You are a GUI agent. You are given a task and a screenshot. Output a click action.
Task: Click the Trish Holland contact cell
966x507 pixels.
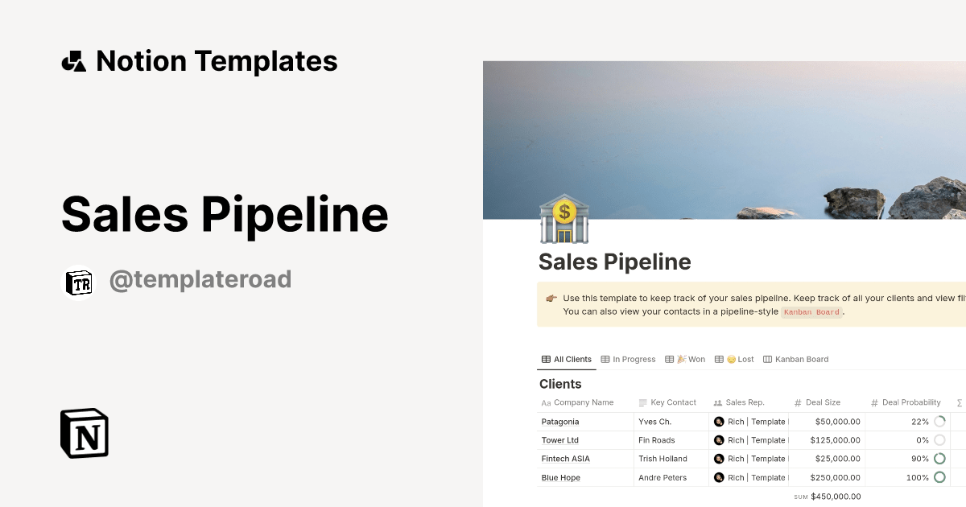click(x=671, y=459)
